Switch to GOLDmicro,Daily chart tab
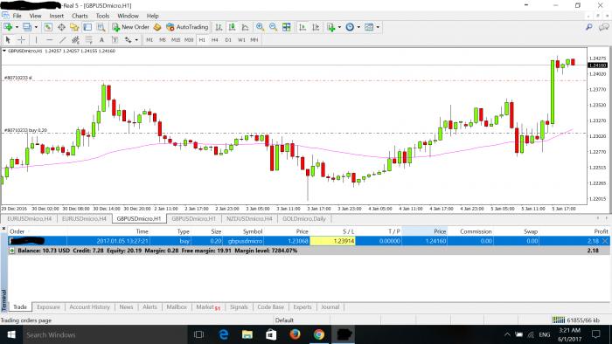This screenshot has width=612, height=344. [x=304, y=218]
